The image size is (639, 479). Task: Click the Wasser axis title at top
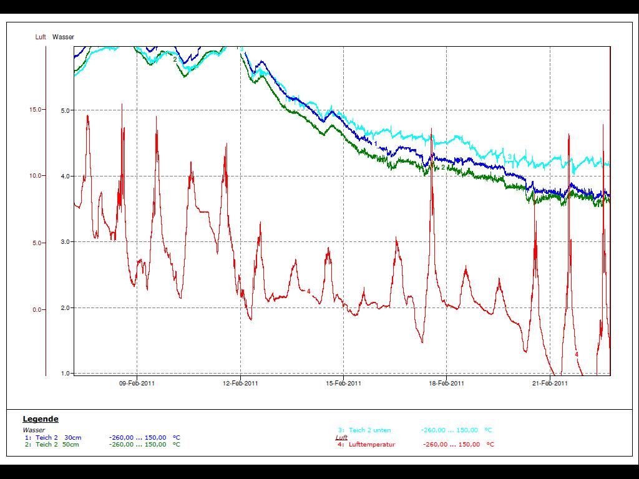coord(63,37)
